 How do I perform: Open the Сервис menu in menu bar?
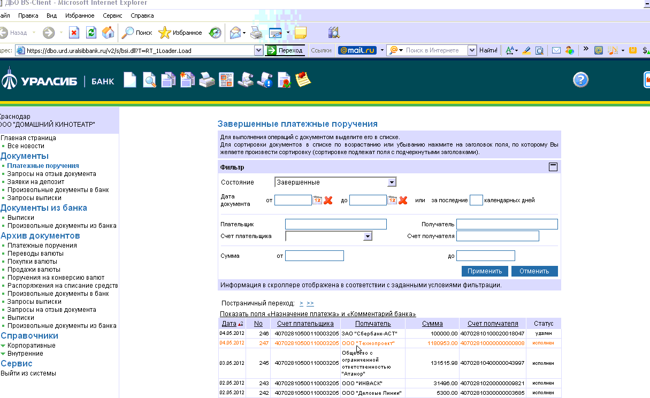pyautogui.click(x=112, y=16)
